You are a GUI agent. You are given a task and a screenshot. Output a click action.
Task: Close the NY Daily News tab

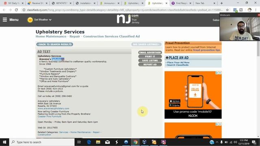23,3
